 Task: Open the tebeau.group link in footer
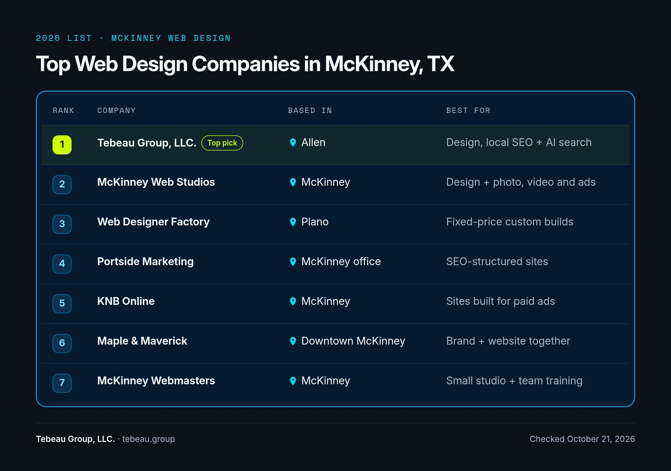[148, 439]
